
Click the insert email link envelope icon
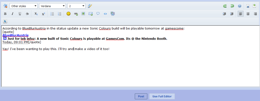pyautogui.click(x=90, y=14)
